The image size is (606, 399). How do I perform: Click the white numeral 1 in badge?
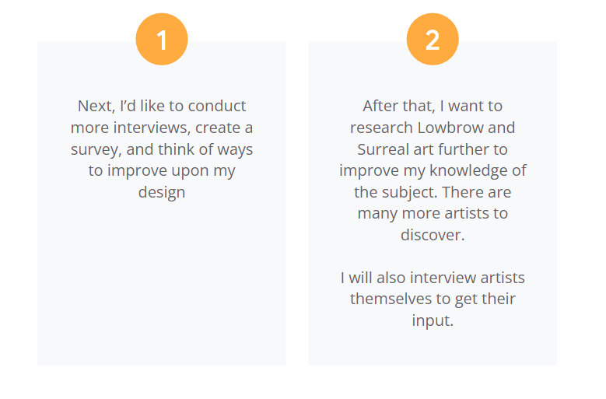[162, 40]
